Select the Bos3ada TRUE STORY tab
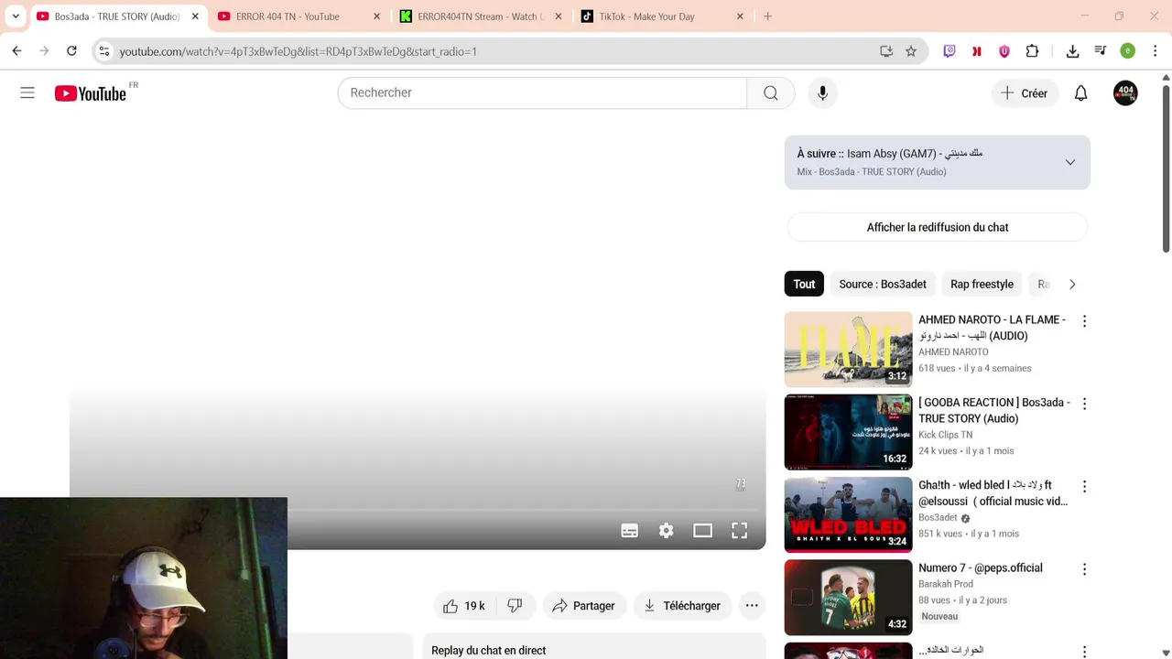 pyautogui.click(x=116, y=16)
